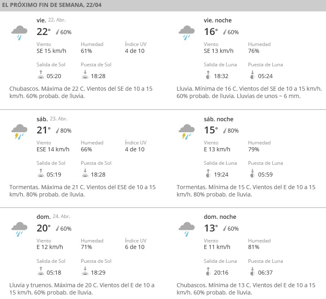The image size is (326, 299).
Task: Click Saturday night's moonset icon at 05:59
Action: tap(252, 172)
